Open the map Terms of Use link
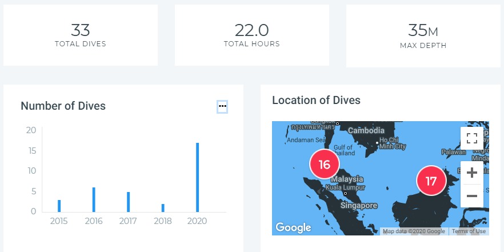Screen dimensions: 504x252 (x=469, y=231)
